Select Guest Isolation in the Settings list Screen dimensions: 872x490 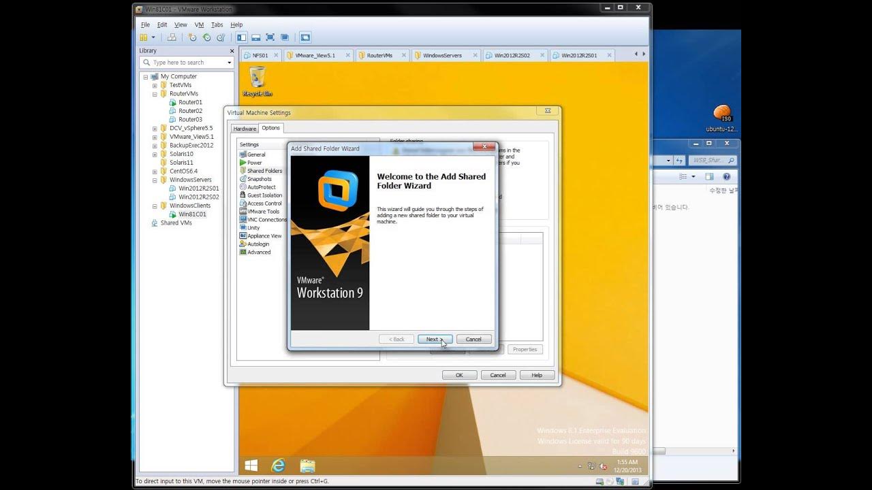coord(264,195)
